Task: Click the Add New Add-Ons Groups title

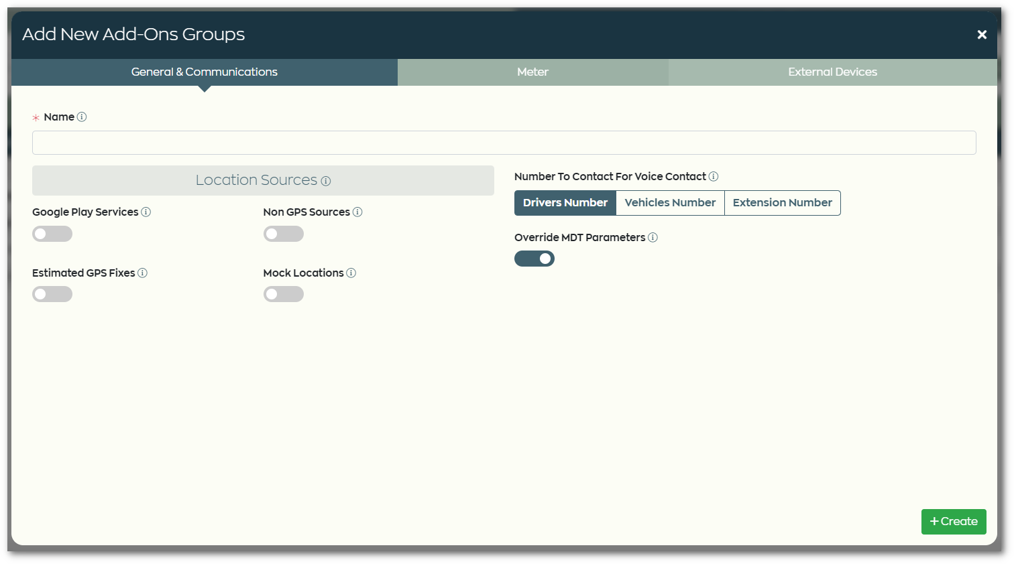Action: (x=133, y=34)
